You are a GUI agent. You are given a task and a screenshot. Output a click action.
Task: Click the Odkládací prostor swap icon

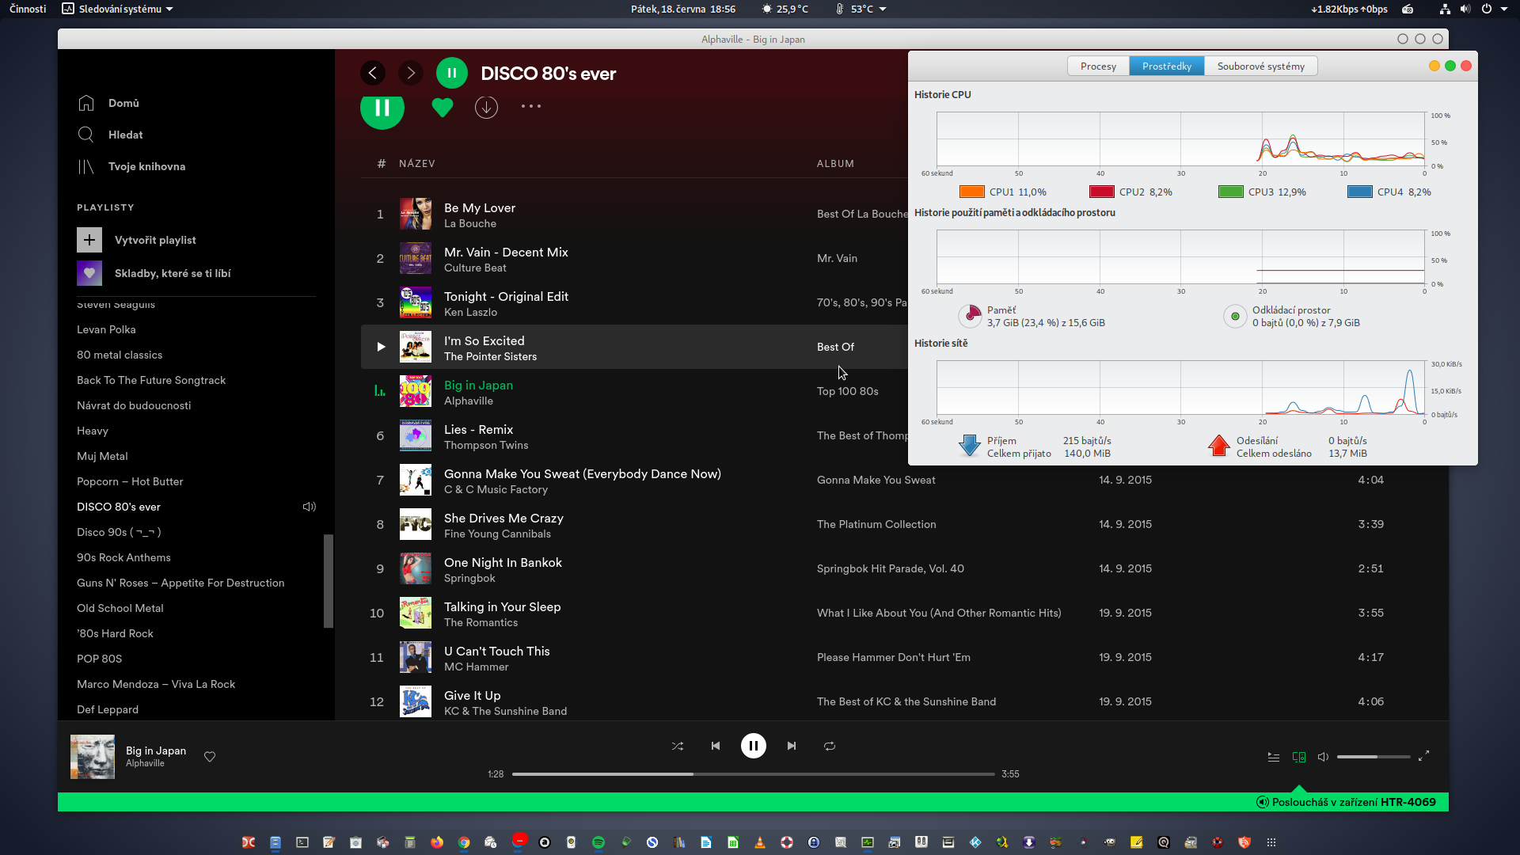[x=1235, y=316]
